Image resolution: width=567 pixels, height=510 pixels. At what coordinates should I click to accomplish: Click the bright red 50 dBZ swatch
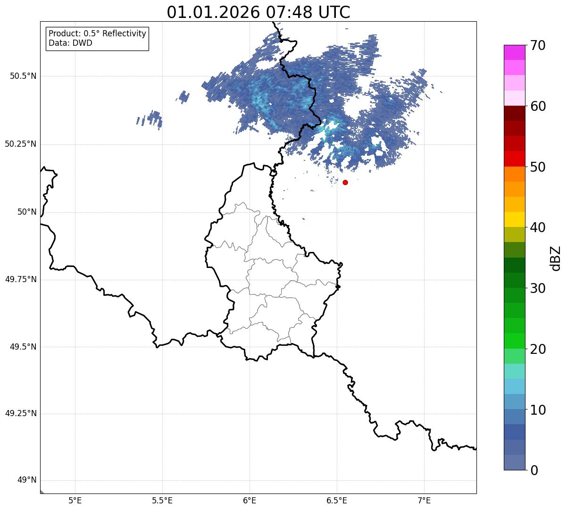coord(515,159)
